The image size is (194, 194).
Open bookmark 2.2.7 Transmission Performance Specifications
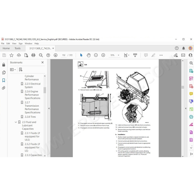[x=32, y=108]
